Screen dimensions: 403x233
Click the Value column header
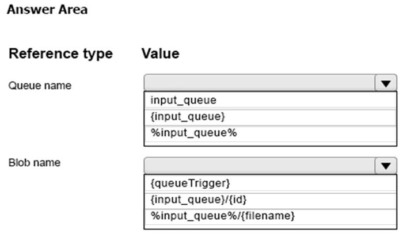click(161, 54)
